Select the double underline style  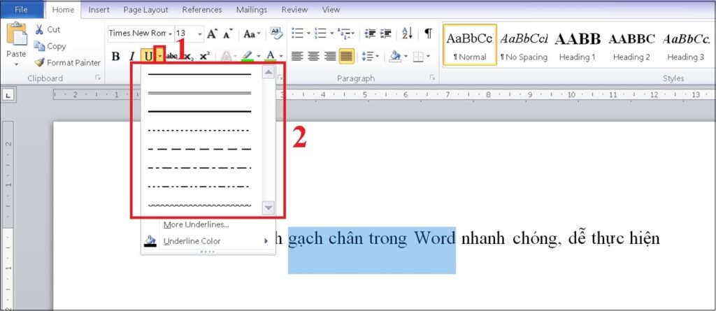[x=199, y=93]
